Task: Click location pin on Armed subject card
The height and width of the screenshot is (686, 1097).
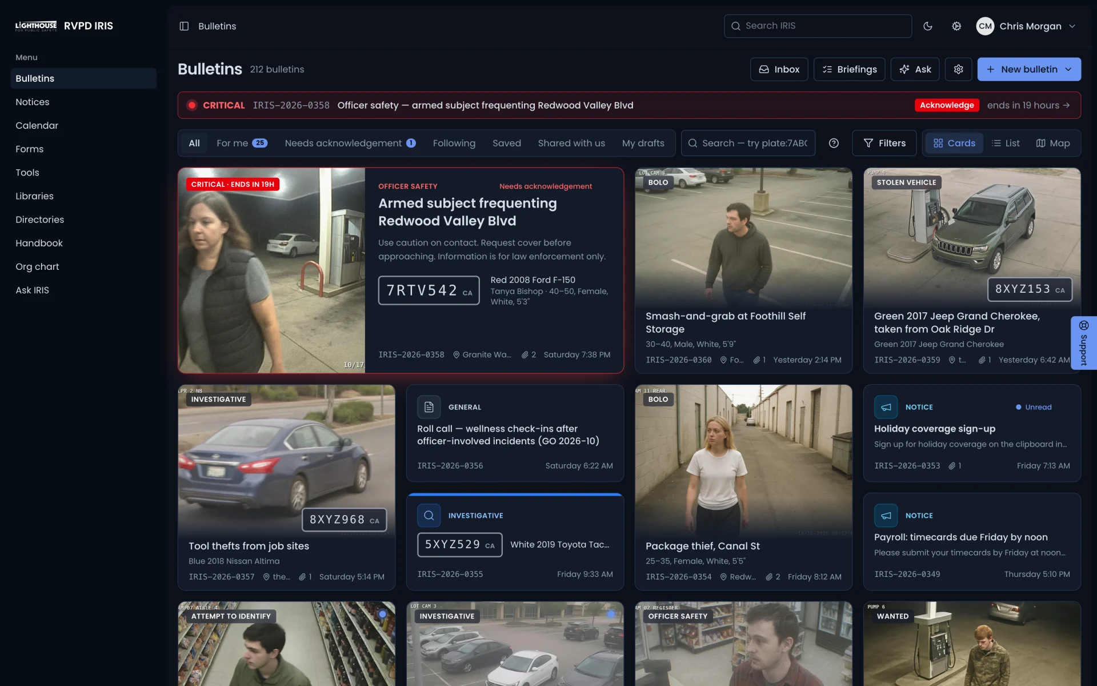Action: pos(457,355)
